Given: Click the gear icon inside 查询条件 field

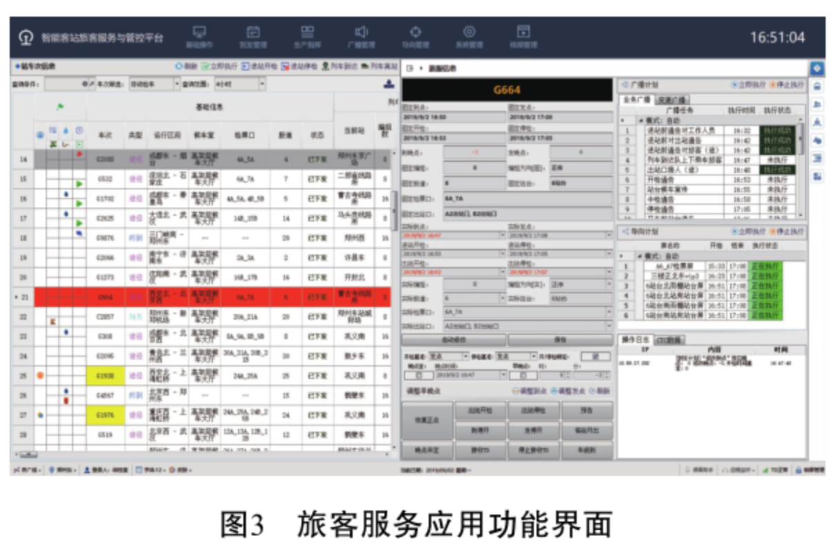Looking at the screenshot, I should pos(84,84).
